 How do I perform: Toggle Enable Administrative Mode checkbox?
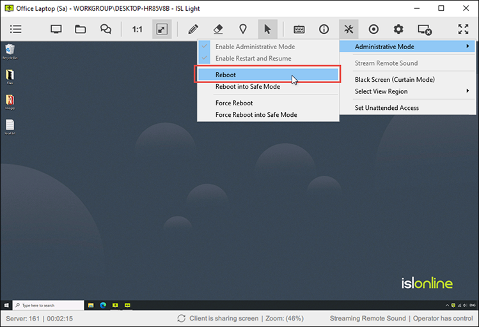pyautogui.click(x=255, y=47)
